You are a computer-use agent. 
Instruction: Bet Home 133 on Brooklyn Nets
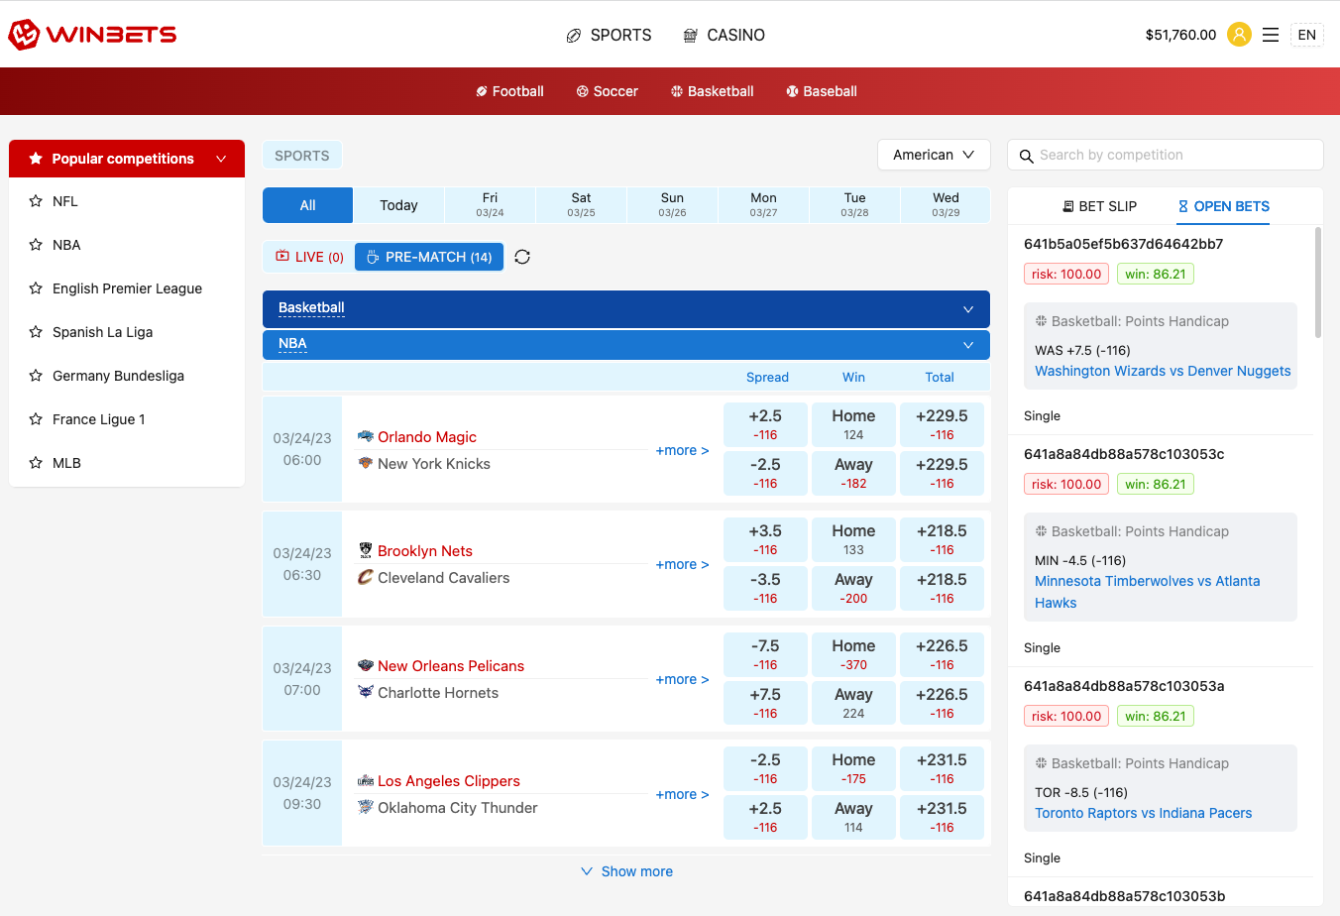853,539
